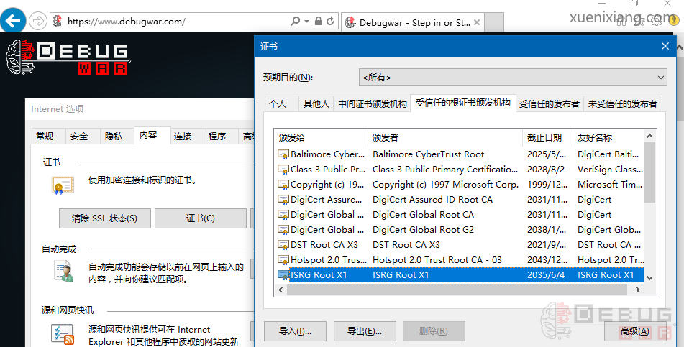Click certificate list scroll up arrow
684x347 pixels.
pos(650,136)
